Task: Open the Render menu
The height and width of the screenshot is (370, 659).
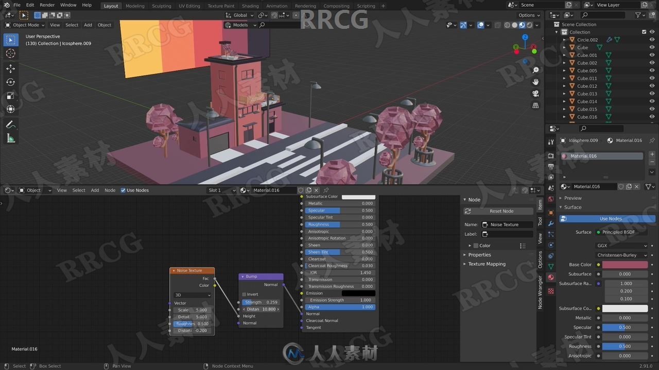Action: tap(47, 5)
